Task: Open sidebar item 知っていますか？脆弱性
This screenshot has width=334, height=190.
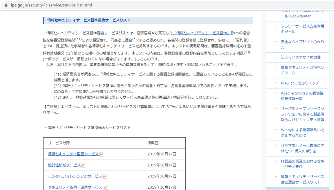Action: tap(301, 57)
